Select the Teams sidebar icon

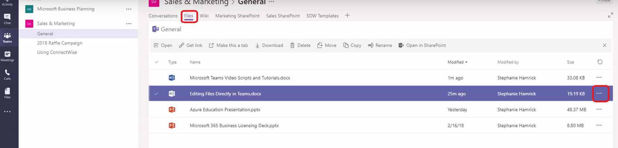pyautogui.click(x=7, y=37)
